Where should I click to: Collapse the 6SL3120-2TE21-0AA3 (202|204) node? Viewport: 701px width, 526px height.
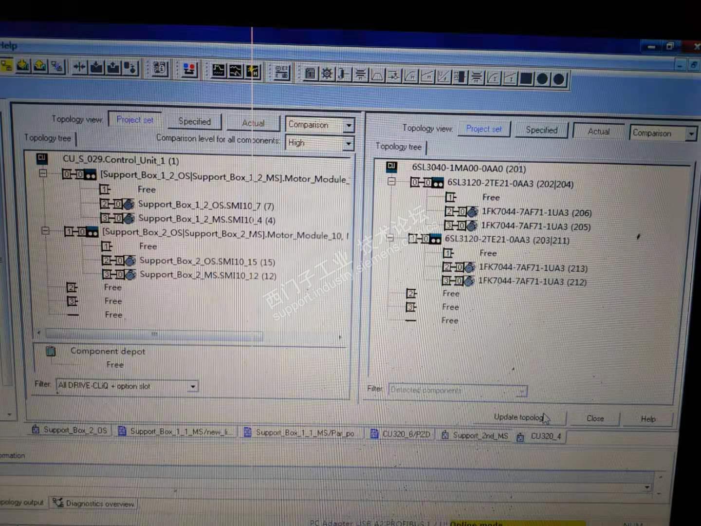coord(392,181)
